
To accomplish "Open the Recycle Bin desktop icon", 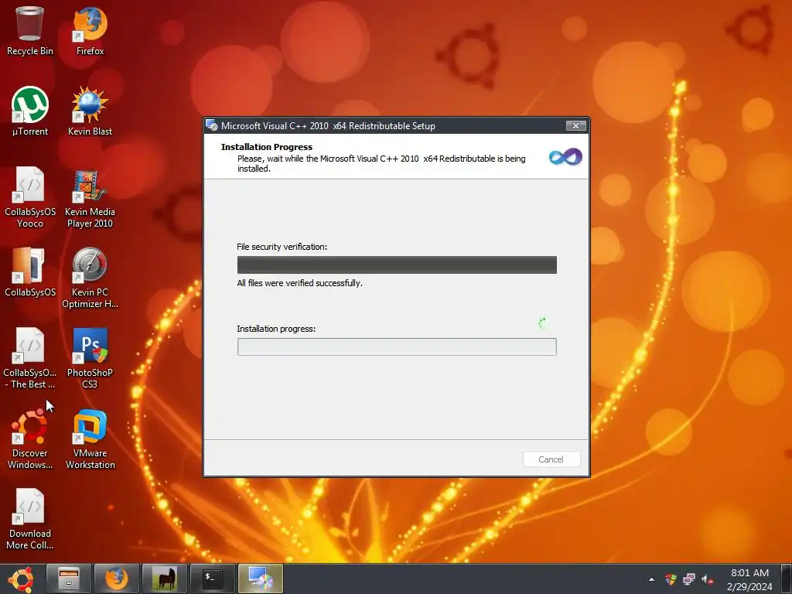I will click(30, 31).
